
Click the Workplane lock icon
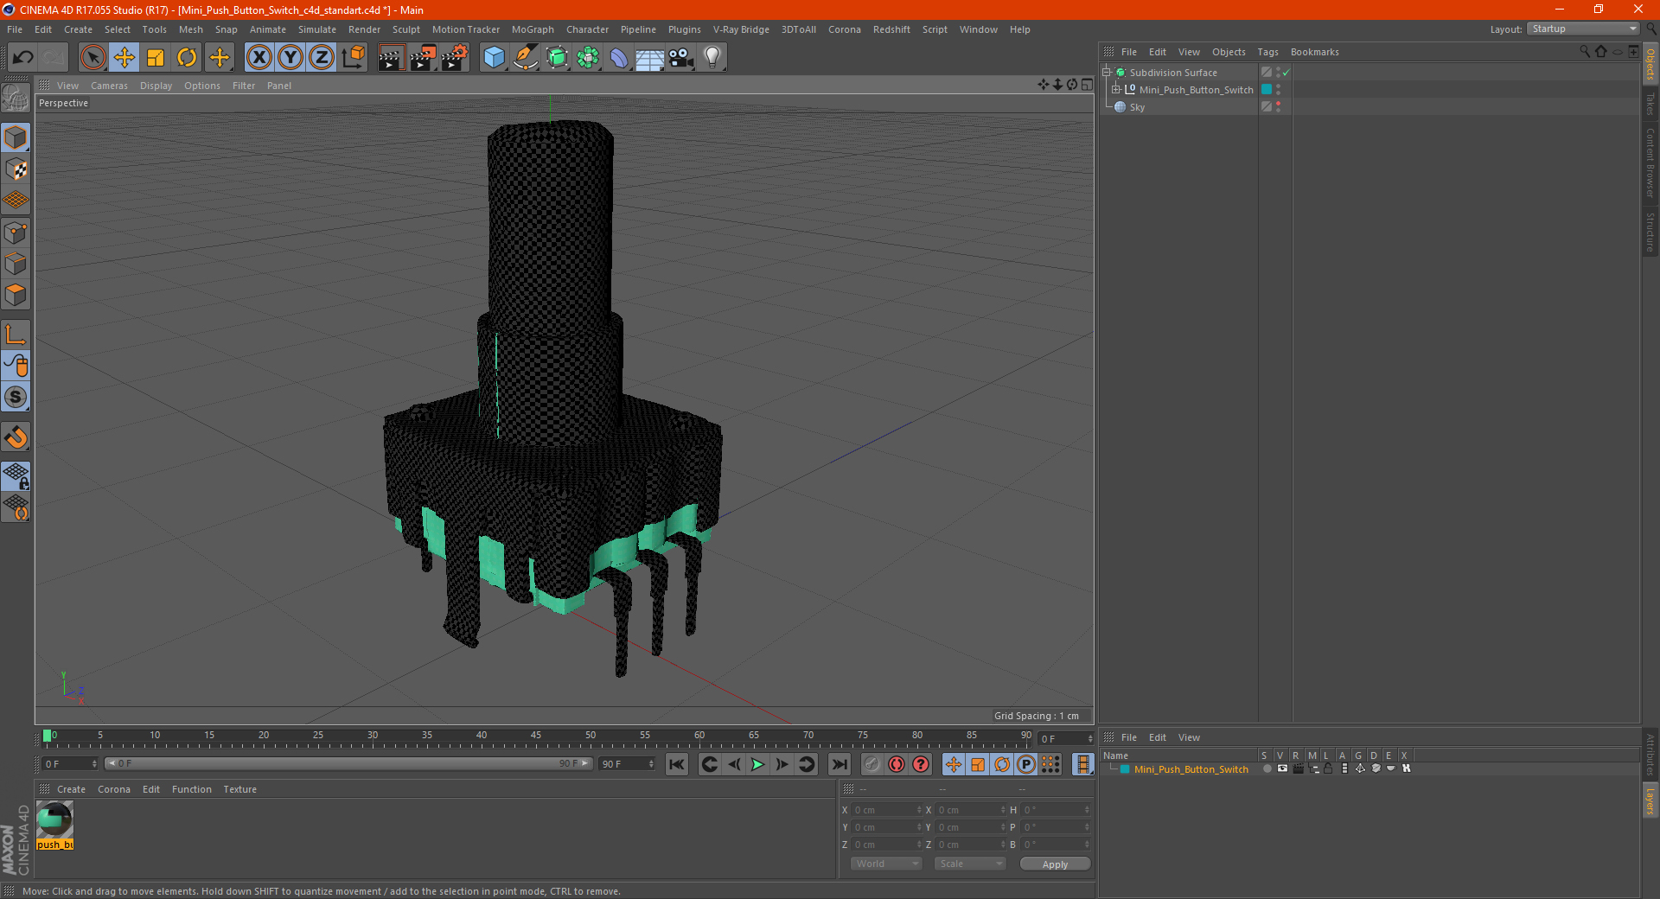[x=16, y=476]
